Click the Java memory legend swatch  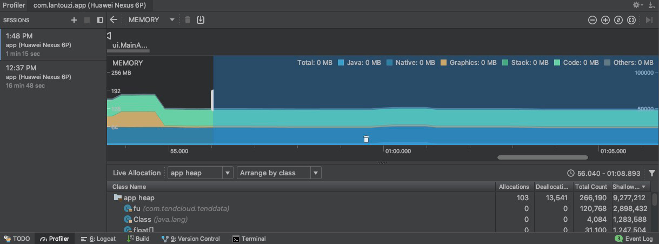tap(341, 63)
